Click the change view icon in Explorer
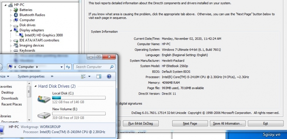 (84, 76)
